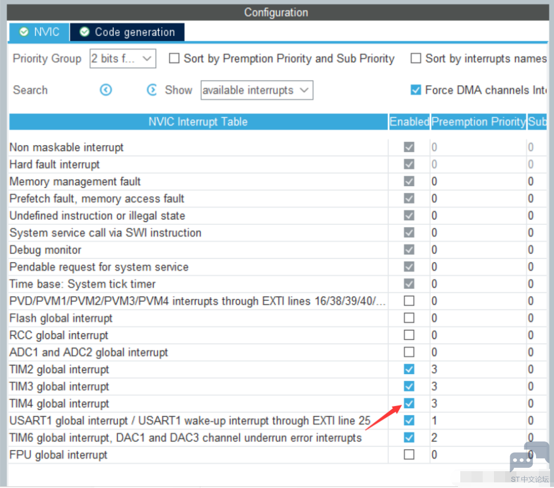The height and width of the screenshot is (488, 554).
Task: Click the green check icon on Code generation tab
Action: 84,32
